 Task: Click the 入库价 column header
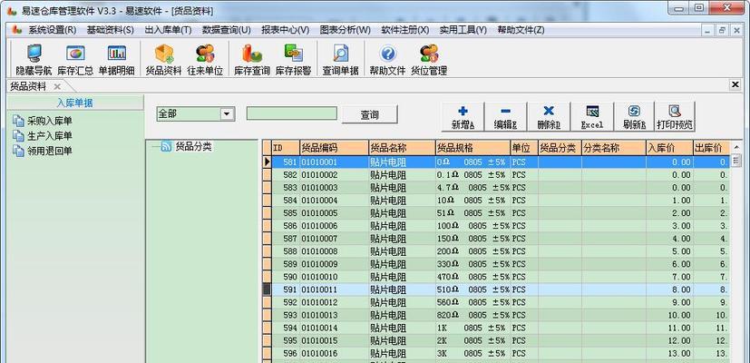point(669,148)
